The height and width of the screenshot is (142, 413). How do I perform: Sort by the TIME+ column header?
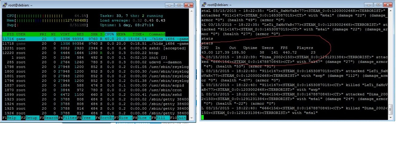point(138,34)
